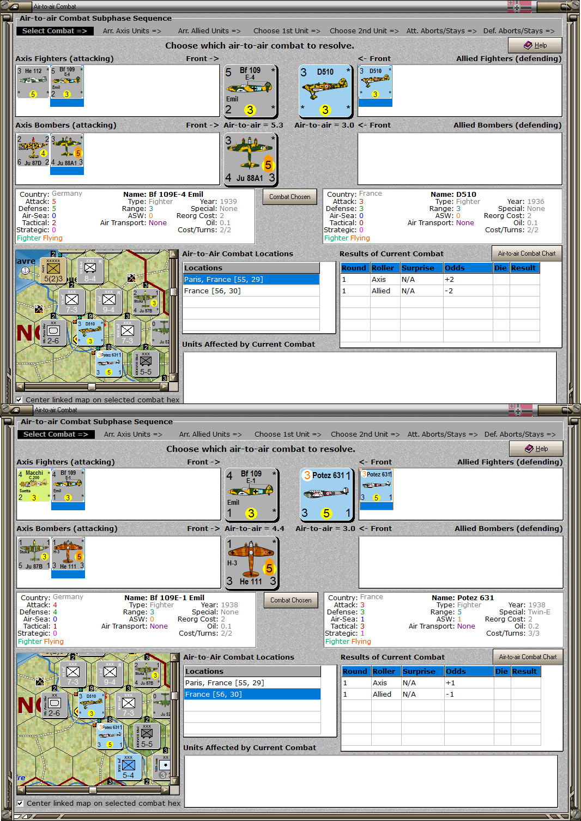Click the 5-5 infantry unit on upper window map
Screen dimensions: 581x821
(x=146, y=364)
